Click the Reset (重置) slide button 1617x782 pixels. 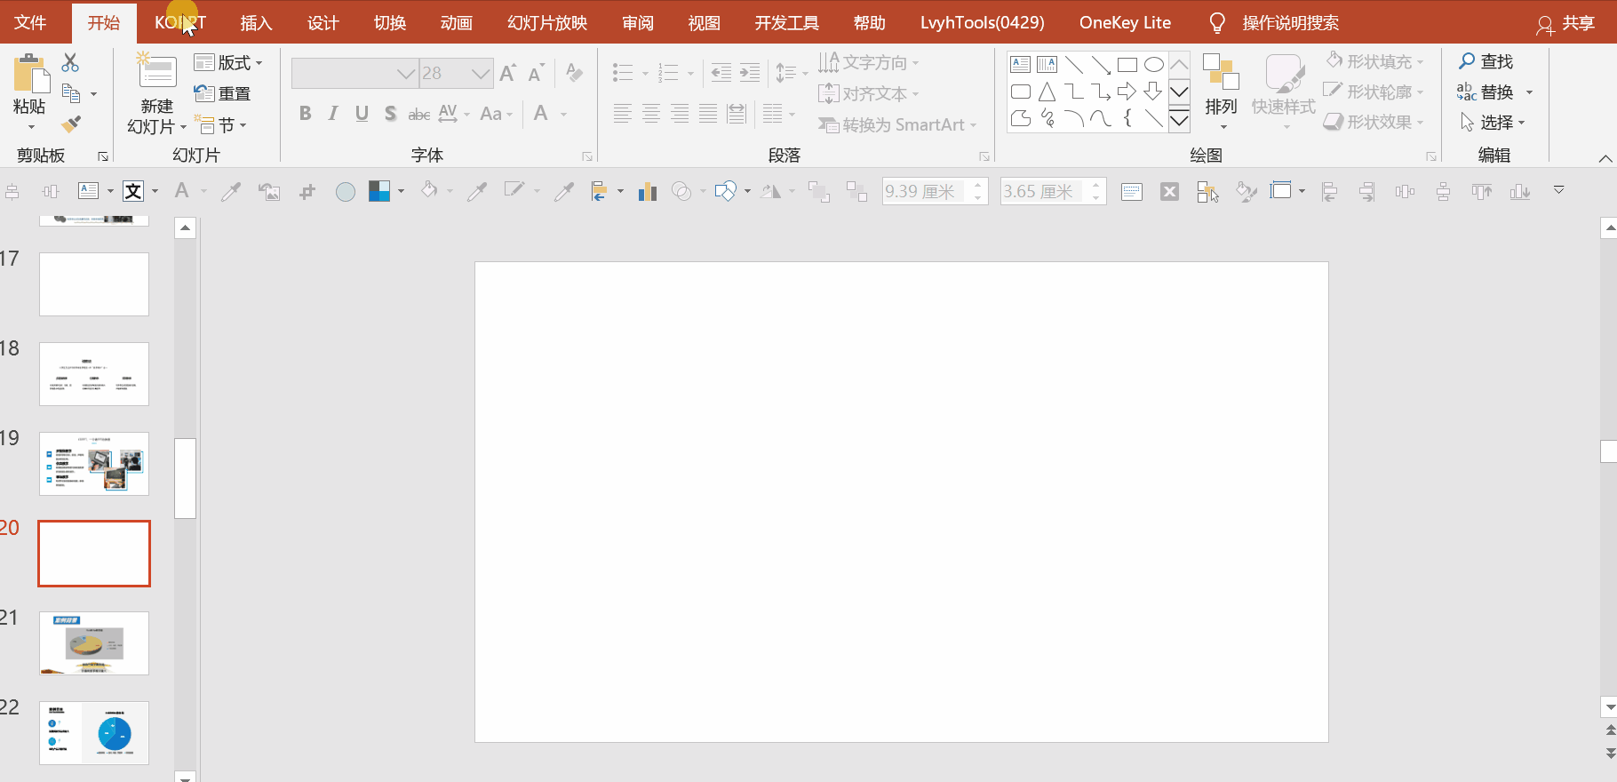tap(223, 93)
